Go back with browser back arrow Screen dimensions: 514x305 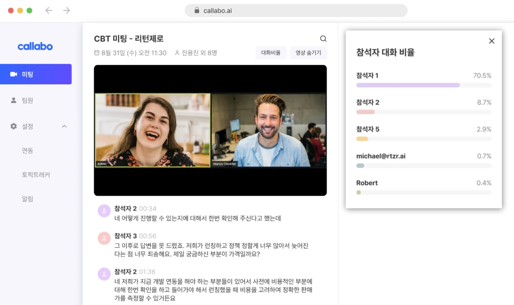pyautogui.click(x=49, y=10)
